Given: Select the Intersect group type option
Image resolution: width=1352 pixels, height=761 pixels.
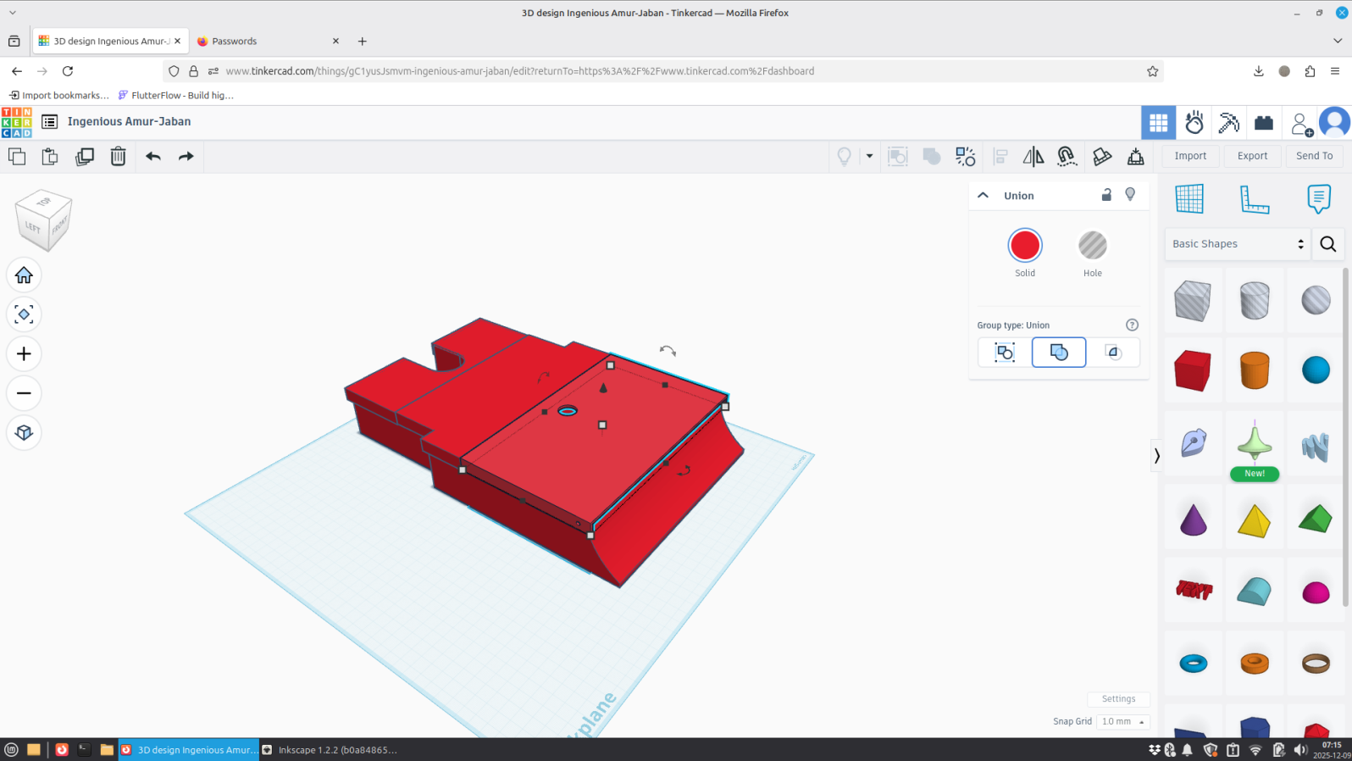Looking at the screenshot, I should tap(1113, 353).
